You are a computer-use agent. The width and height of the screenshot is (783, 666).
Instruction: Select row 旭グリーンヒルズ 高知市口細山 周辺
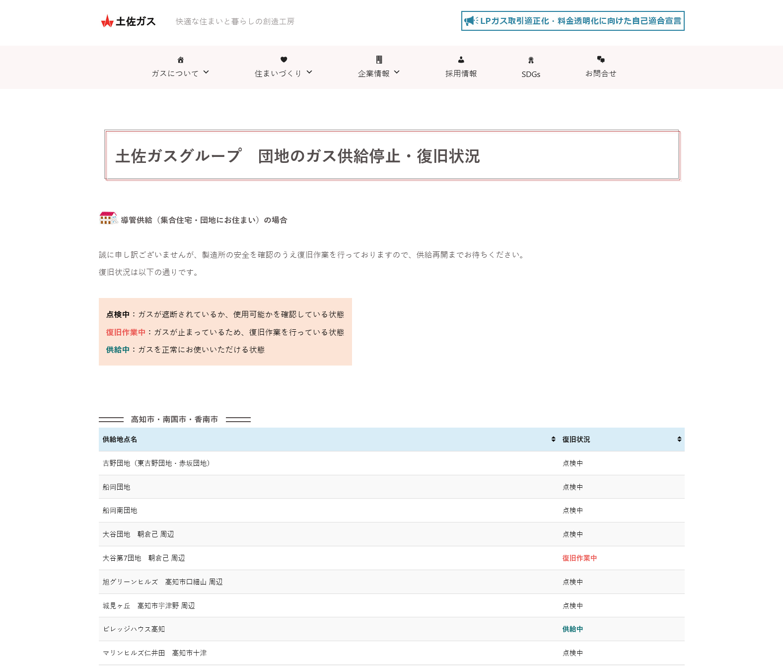[x=392, y=582]
